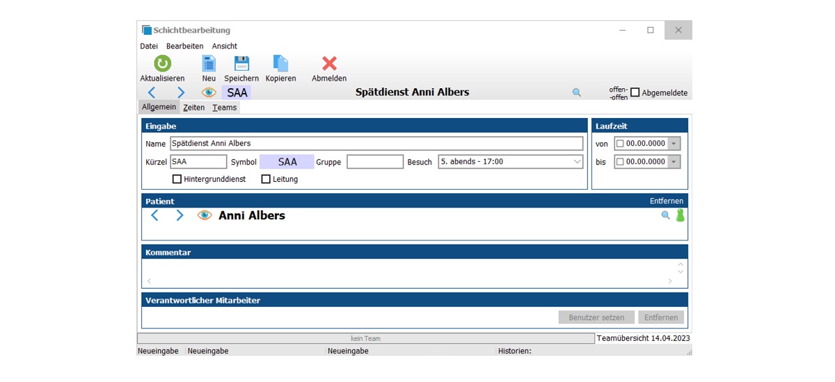Open the Datei menu
This screenshot has height=382, width=835.
point(149,46)
